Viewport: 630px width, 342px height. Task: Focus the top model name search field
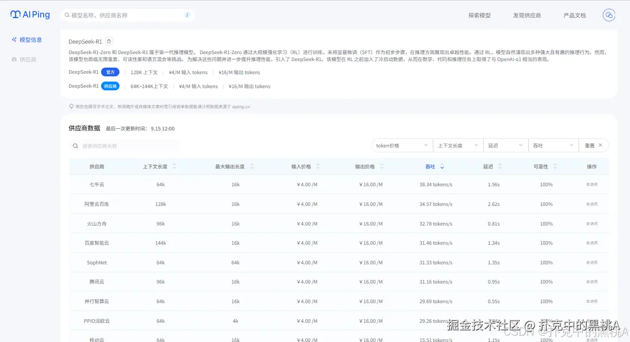click(127, 15)
